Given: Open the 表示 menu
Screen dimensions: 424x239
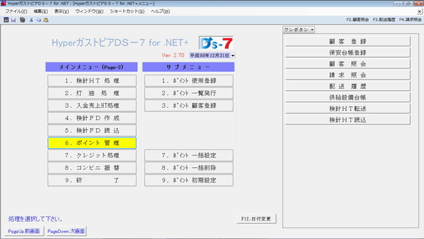Looking at the screenshot, I should [62, 11].
